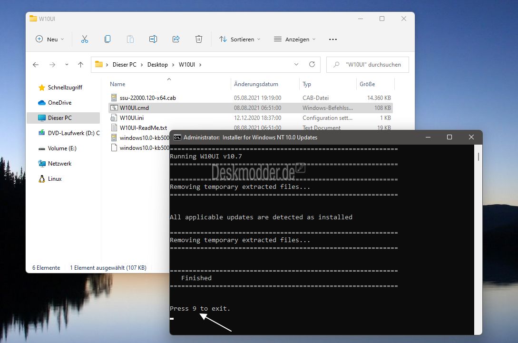
Task: Expand the chevron before Dieser PC breadcrumb
Action: click(x=107, y=65)
